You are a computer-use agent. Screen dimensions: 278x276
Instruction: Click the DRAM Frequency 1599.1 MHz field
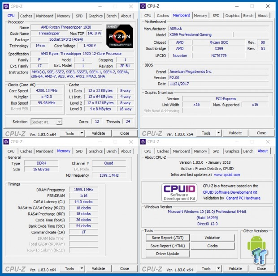pyautogui.click(x=83, y=190)
